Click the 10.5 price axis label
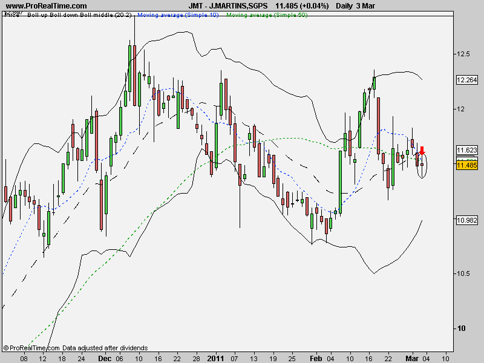The image size is (484, 363). (463, 273)
